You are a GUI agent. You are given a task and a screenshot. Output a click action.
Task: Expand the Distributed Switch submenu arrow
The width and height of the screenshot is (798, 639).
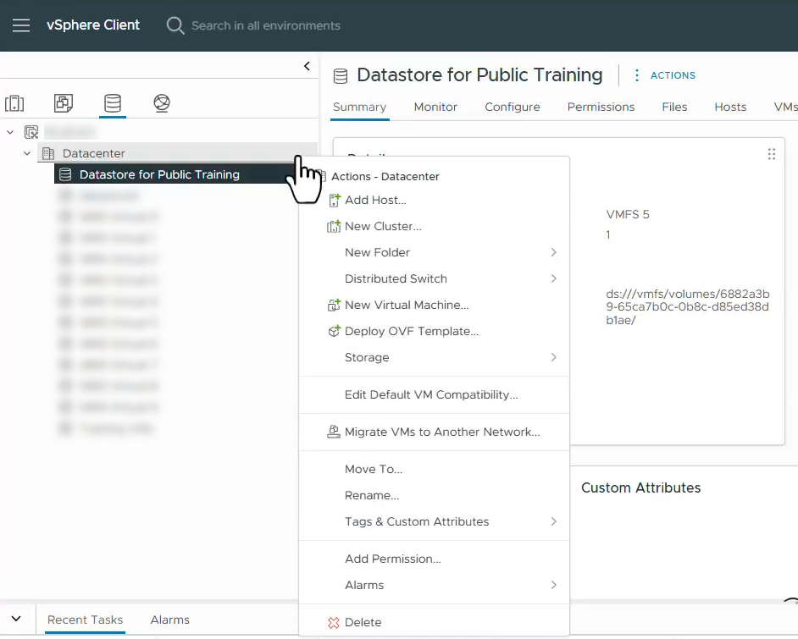pos(554,278)
